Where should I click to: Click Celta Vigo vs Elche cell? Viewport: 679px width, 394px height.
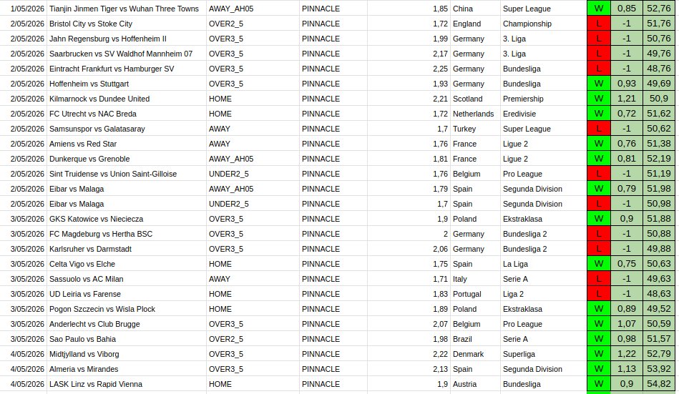[x=127, y=264]
